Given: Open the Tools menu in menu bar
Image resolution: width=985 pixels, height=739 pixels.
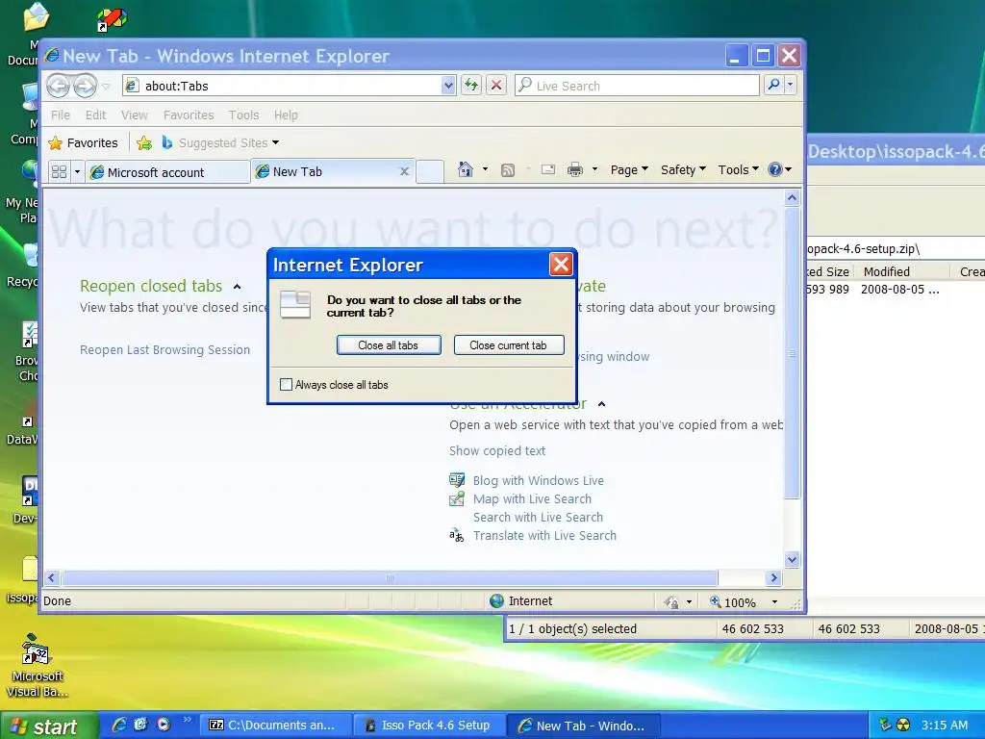Looking at the screenshot, I should [x=243, y=115].
